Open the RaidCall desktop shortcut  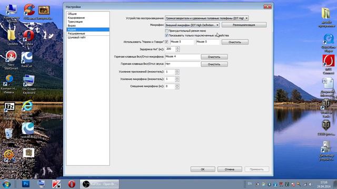(x=27, y=60)
